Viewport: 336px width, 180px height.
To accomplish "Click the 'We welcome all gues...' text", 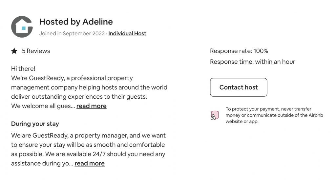I will pos(43,106).
